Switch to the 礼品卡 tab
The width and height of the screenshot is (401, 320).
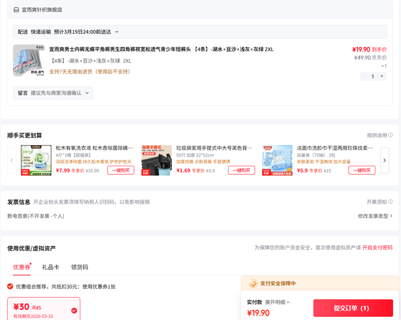click(x=50, y=267)
